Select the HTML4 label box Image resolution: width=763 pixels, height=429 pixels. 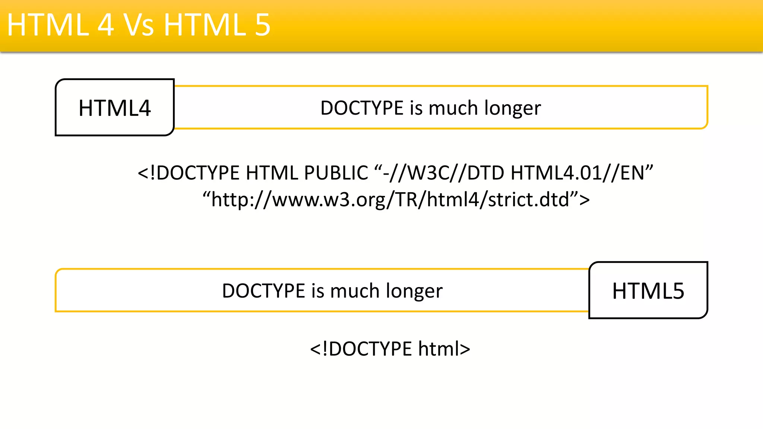[x=115, y=108]
